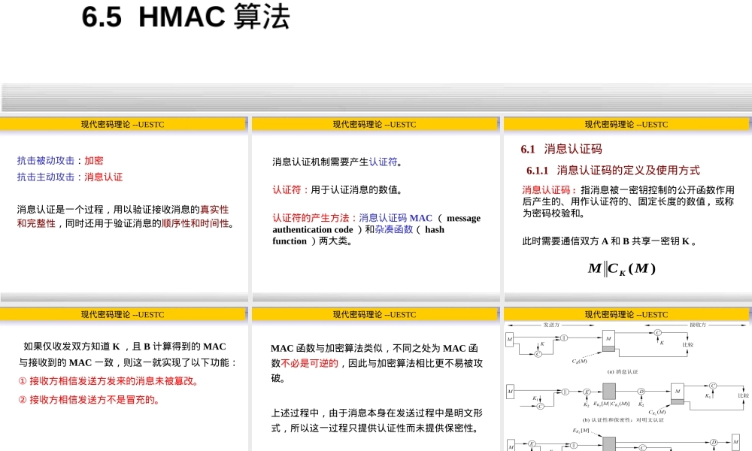Click the heading "6.1 消息认证码"

561,149
